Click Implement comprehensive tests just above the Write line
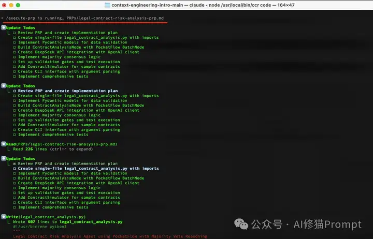 pos(53,207)
